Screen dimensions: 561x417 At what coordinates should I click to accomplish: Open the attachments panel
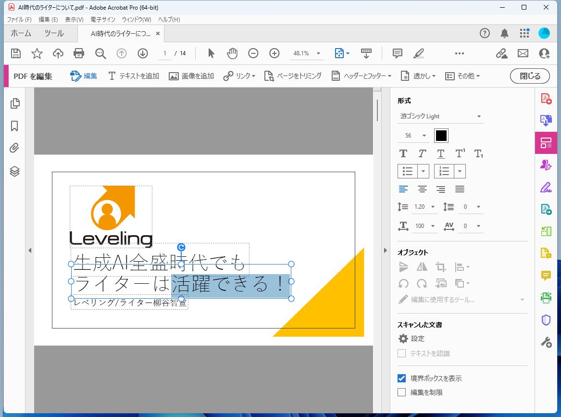point(14,148)
